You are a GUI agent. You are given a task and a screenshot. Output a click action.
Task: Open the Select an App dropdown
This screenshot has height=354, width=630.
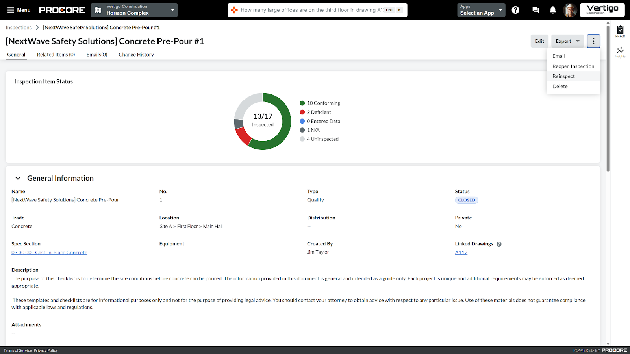pyautogui.click(x=481, y=10)
